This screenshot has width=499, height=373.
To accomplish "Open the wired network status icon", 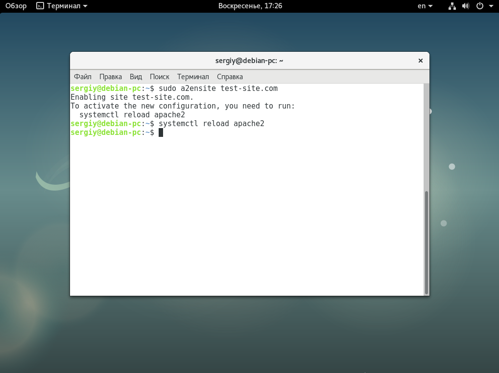I will pos(451,6).
